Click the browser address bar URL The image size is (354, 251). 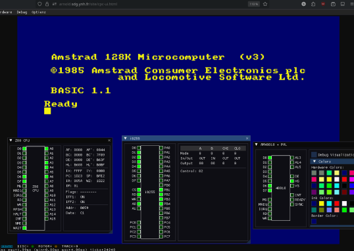tap(88, 4)
